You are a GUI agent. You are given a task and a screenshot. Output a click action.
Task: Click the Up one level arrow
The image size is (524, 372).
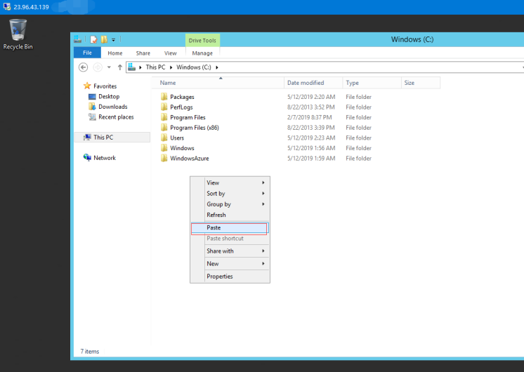click(x=120, y=67)
